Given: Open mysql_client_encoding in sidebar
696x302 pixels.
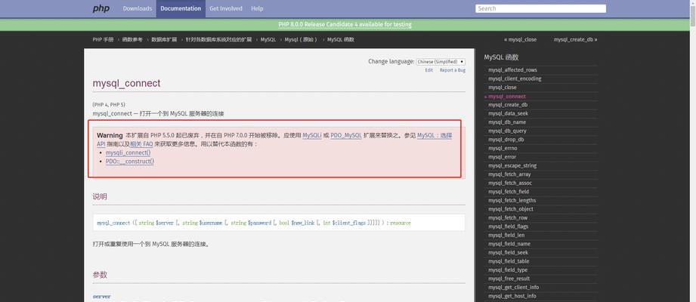Looking at the screenshot, I should [515, 79].
